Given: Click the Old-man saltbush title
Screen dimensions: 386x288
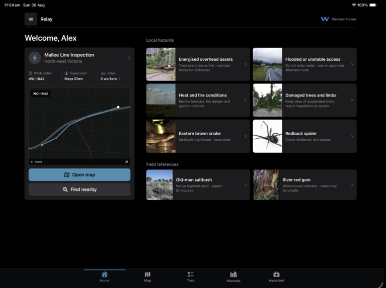Looking at the screenshot, I should [194, 180].
